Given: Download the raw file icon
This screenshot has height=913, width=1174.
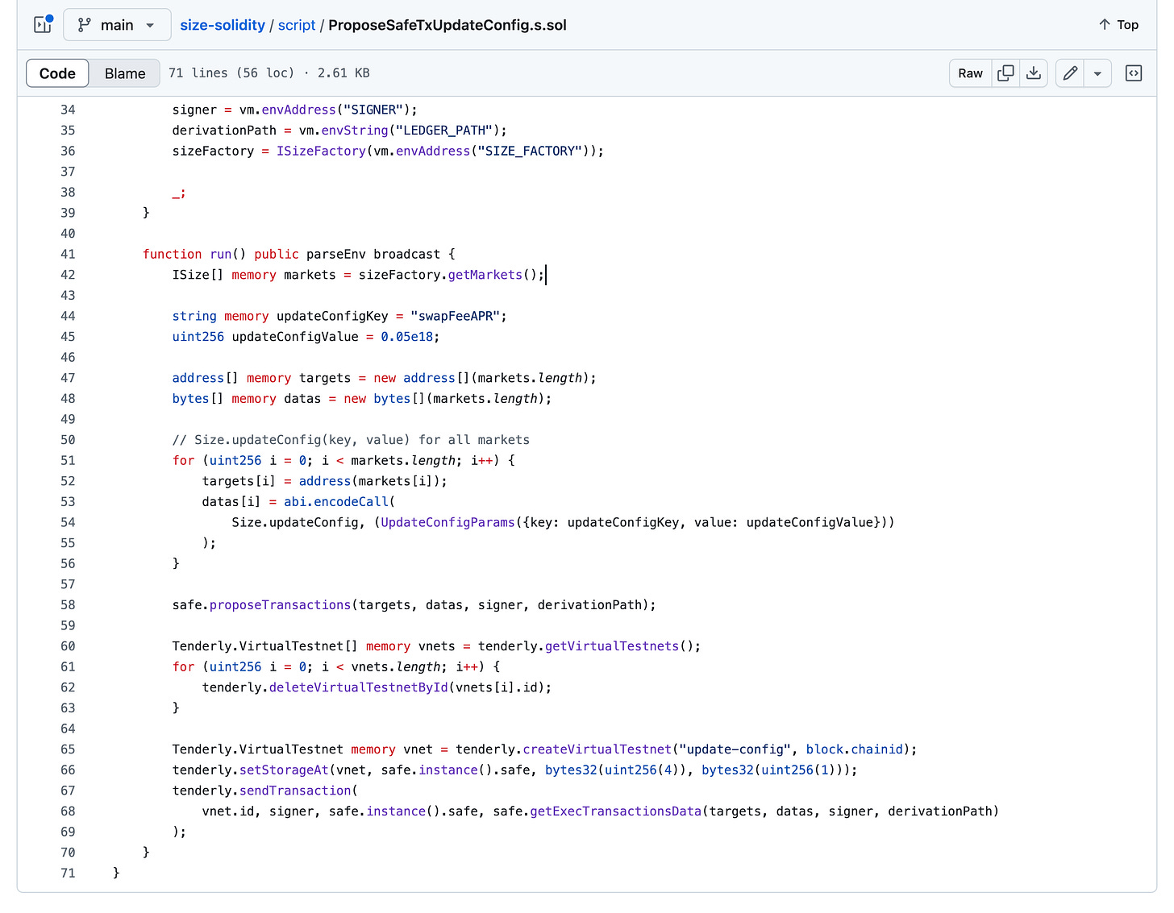Looking at the screenshot, I should tap(1034, 73).
